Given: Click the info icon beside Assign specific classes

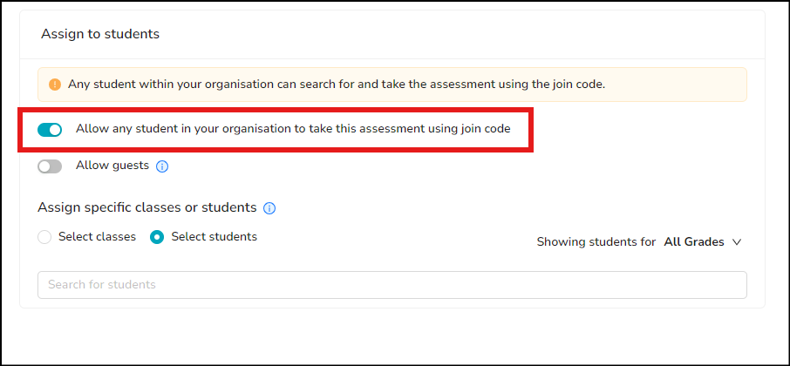Looking at the screenshot, I should coord(269,208).
